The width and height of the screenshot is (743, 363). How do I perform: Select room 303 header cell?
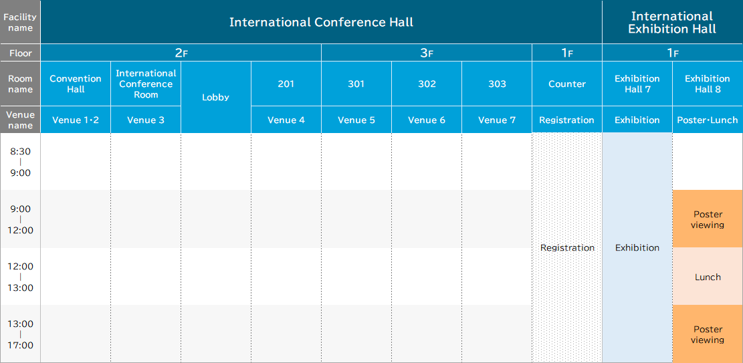tap(497, 84)
